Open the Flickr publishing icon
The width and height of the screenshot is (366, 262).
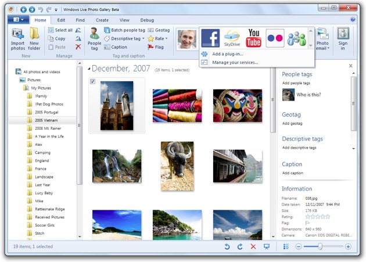point(275,38)
